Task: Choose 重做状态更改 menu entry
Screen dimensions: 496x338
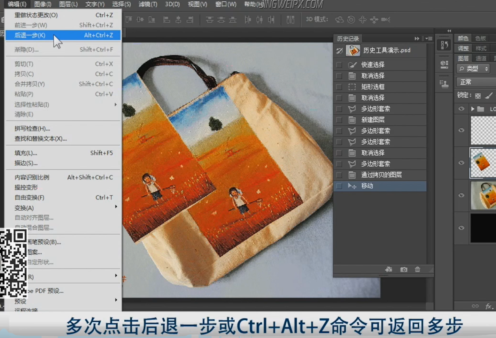Action: pyautogui.click(x=63, y=15)
